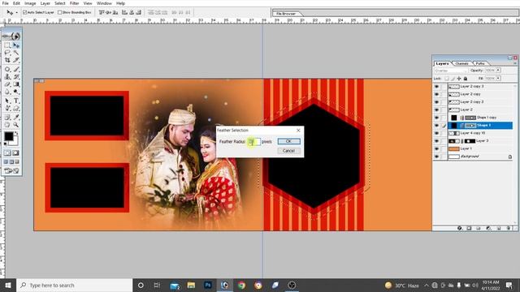The width and height of the screenshot is (520, 292).
Task: Select the History Brush tool
Action: pyautogui.click(x=16, y=77)
